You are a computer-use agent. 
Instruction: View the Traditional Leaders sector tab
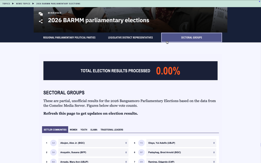(x=112, y=130)
